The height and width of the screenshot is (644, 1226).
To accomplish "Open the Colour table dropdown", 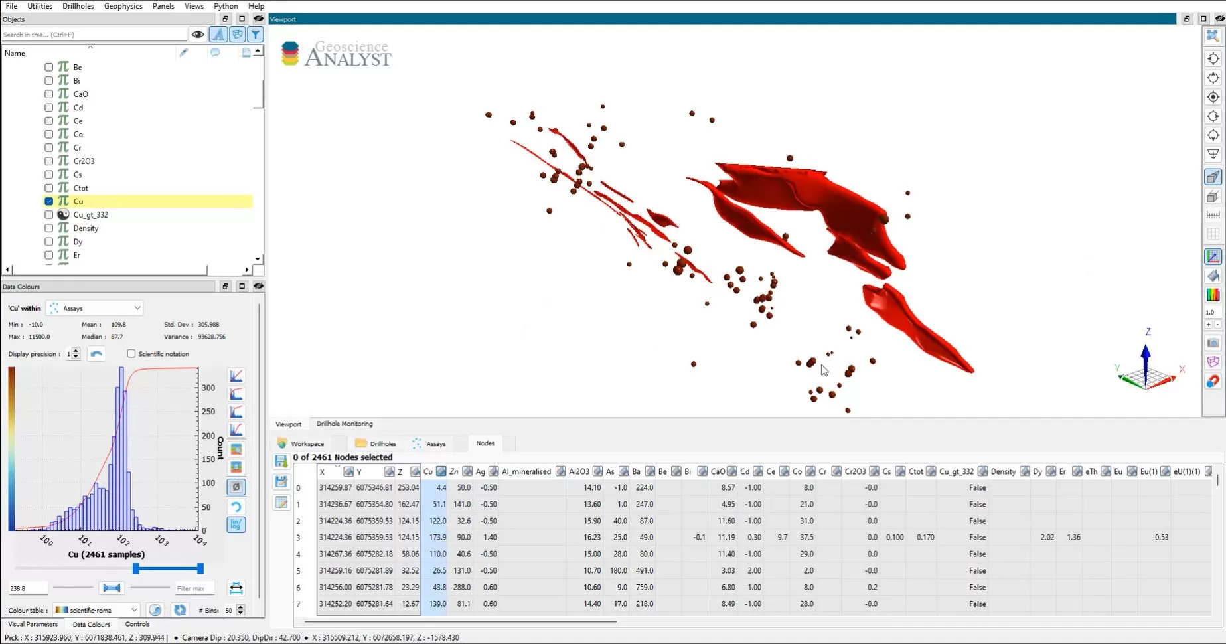I will 96,609.
